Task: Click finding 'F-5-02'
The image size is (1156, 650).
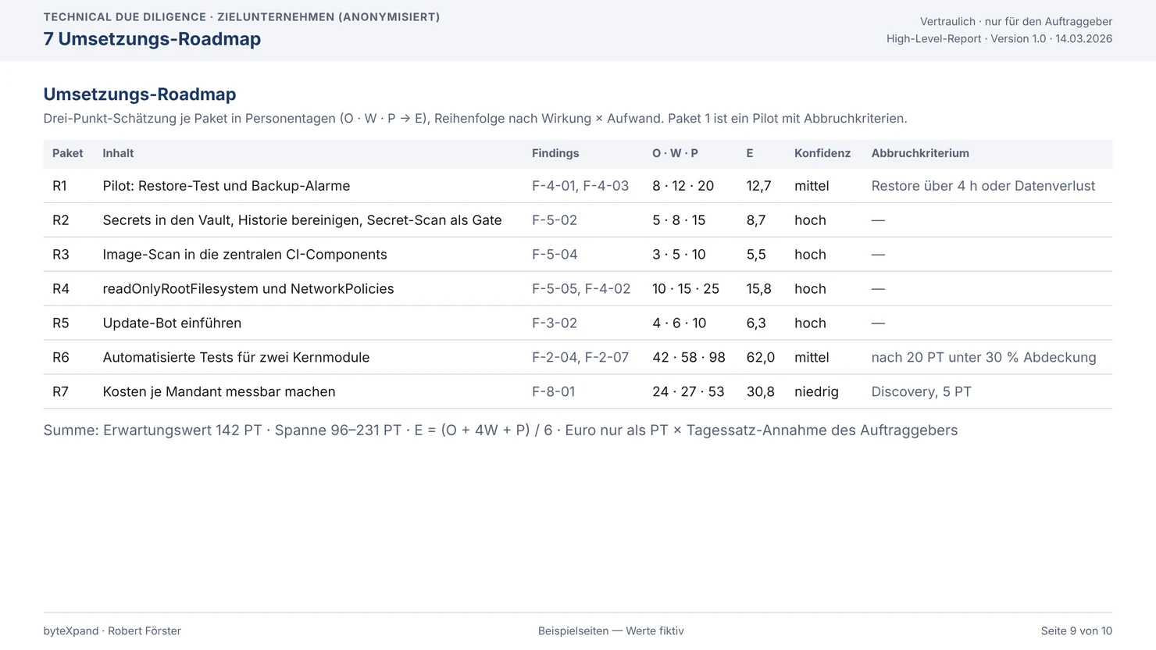Action: [555, 220]
